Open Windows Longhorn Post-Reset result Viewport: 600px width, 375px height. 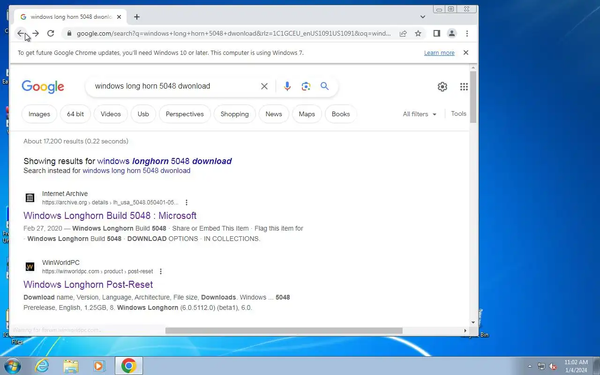pyautogui.click(x=88, y=285)
